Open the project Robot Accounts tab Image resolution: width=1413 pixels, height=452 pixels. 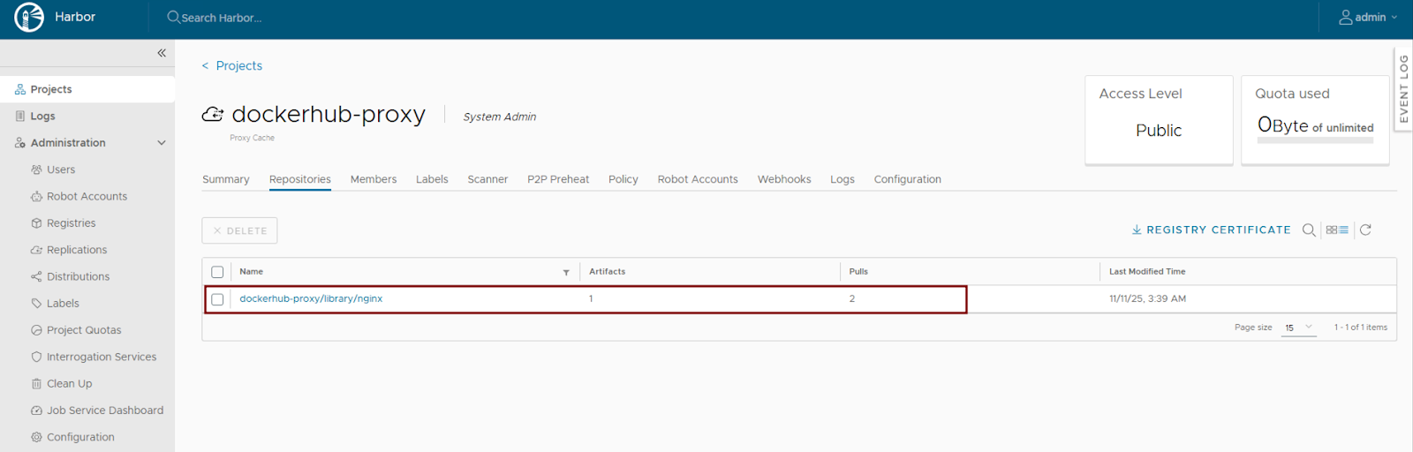tap(698, 179)
